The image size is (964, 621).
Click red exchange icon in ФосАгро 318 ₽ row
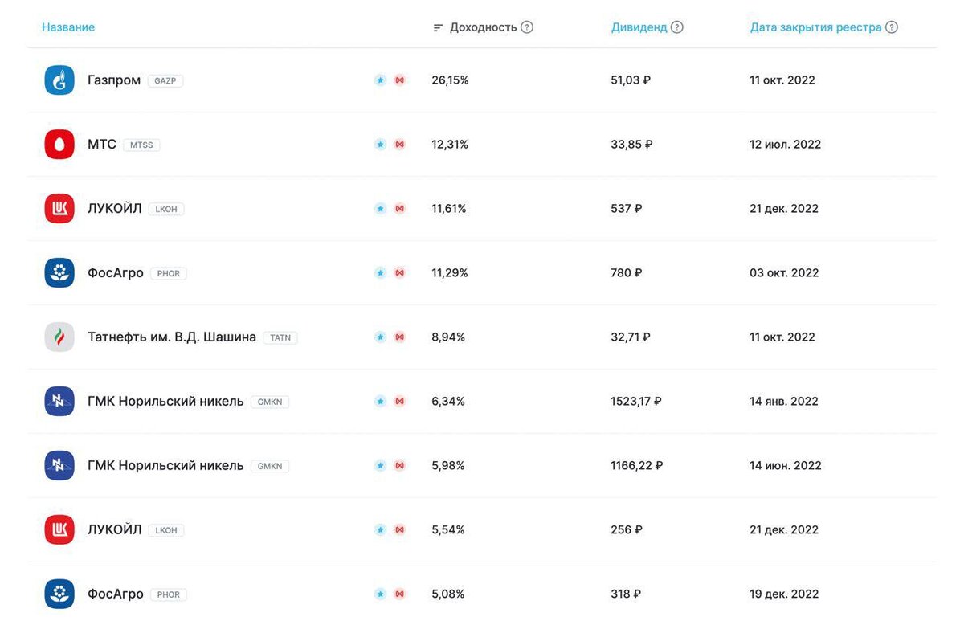(x=399, y=594)
